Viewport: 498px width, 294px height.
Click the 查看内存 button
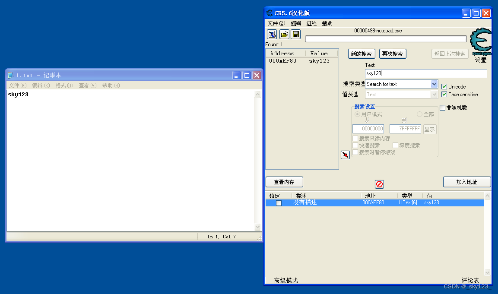pyautogui.click(x=284, y=182)
